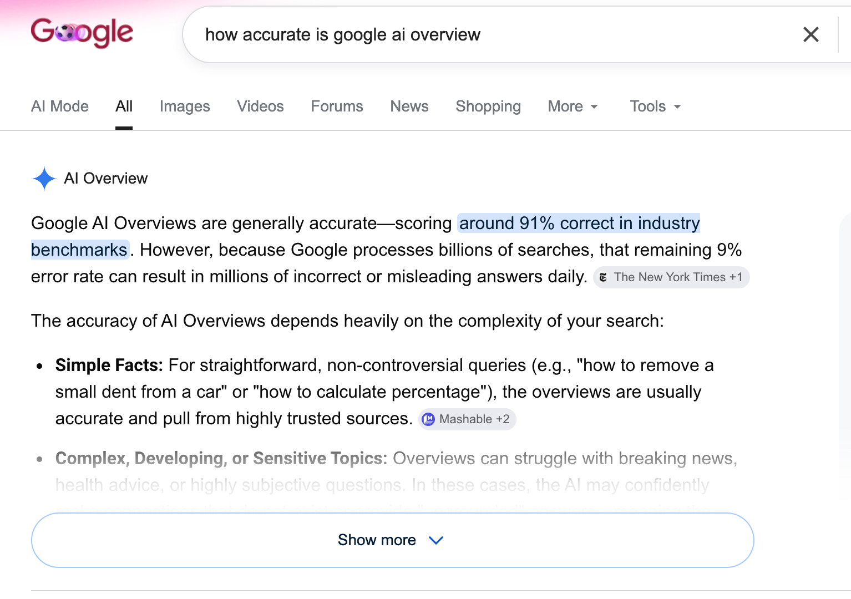View the News results tab

tap(409, 106)
